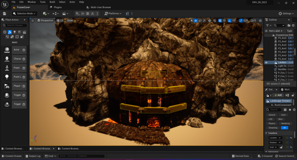Click the world coordinate space globe icon

click(x=209, y=21)
